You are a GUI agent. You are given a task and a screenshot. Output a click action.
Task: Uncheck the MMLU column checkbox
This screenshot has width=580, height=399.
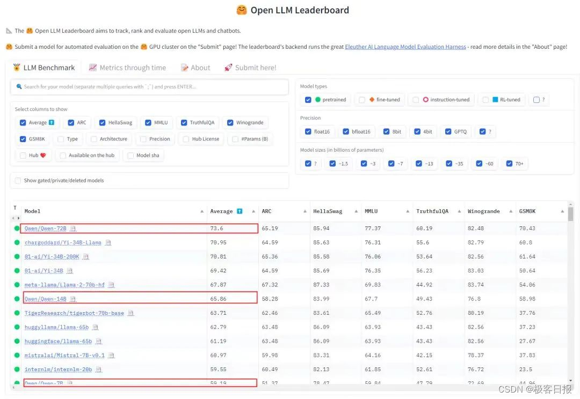point(148,123)
